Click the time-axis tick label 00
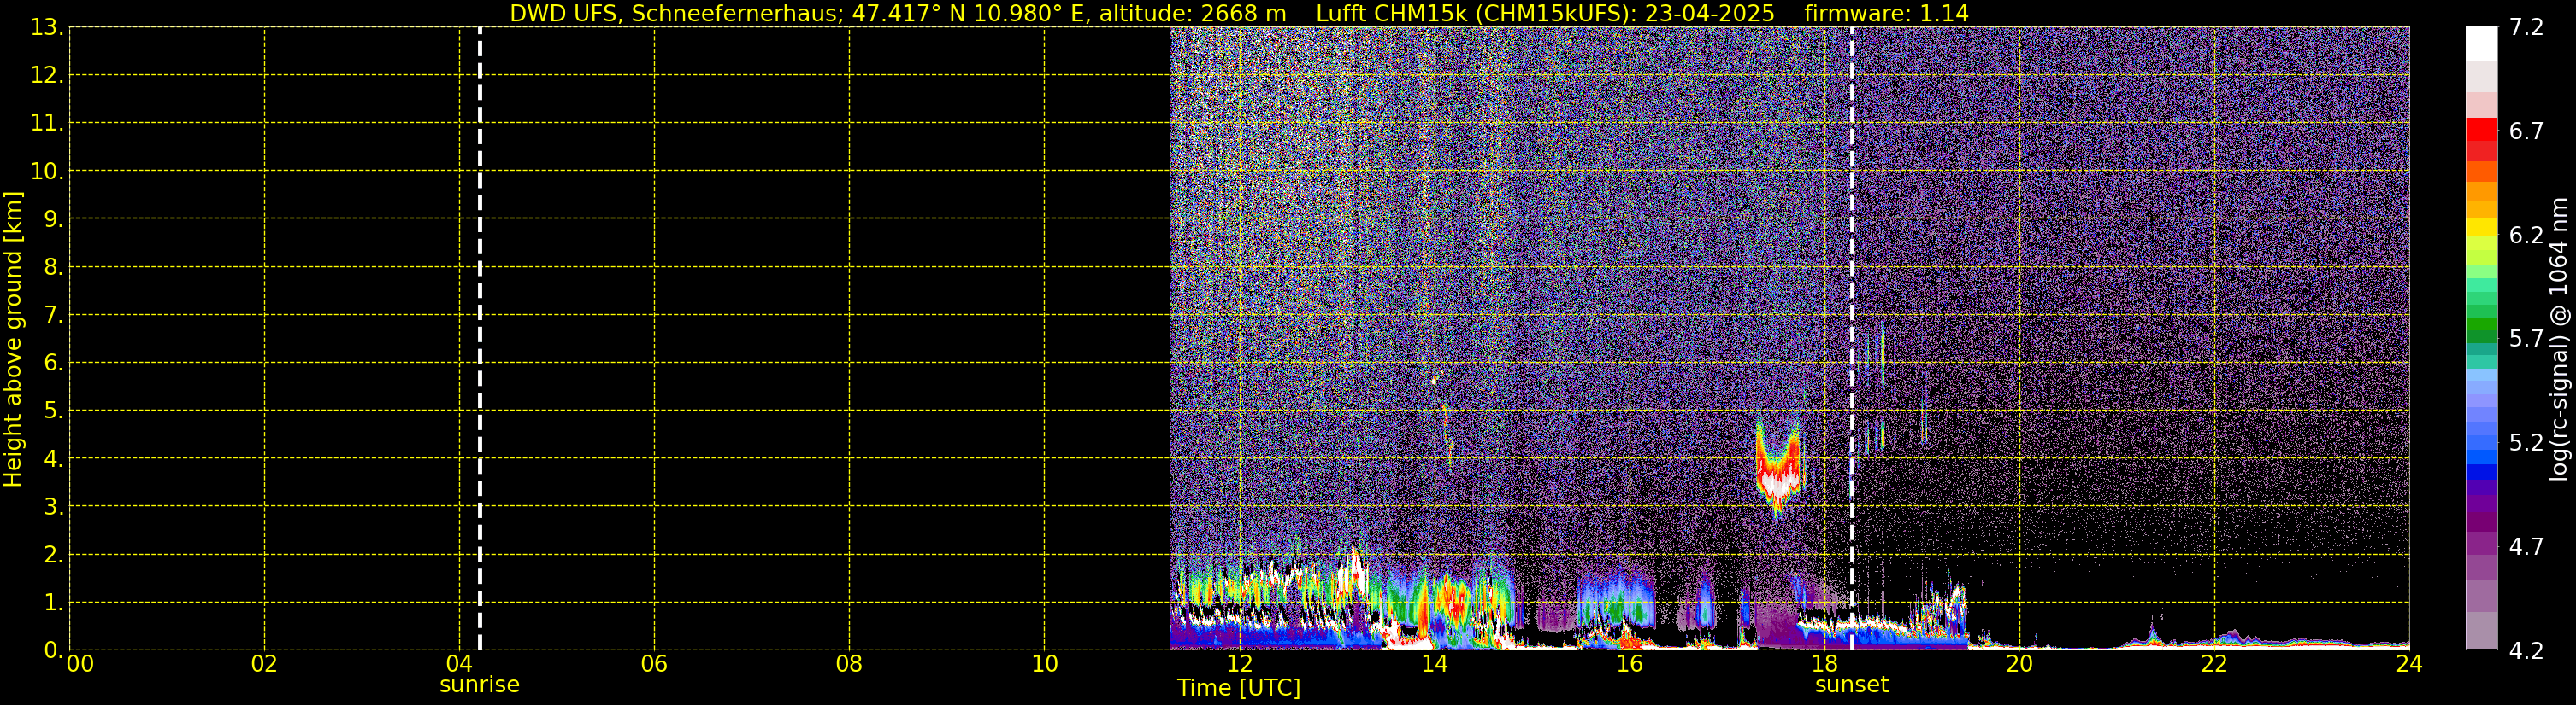This screenshot has height=705, width=2576. point(80,664)
